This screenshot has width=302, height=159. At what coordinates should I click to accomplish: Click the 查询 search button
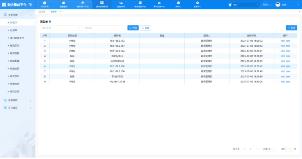(x=133, y=28)
